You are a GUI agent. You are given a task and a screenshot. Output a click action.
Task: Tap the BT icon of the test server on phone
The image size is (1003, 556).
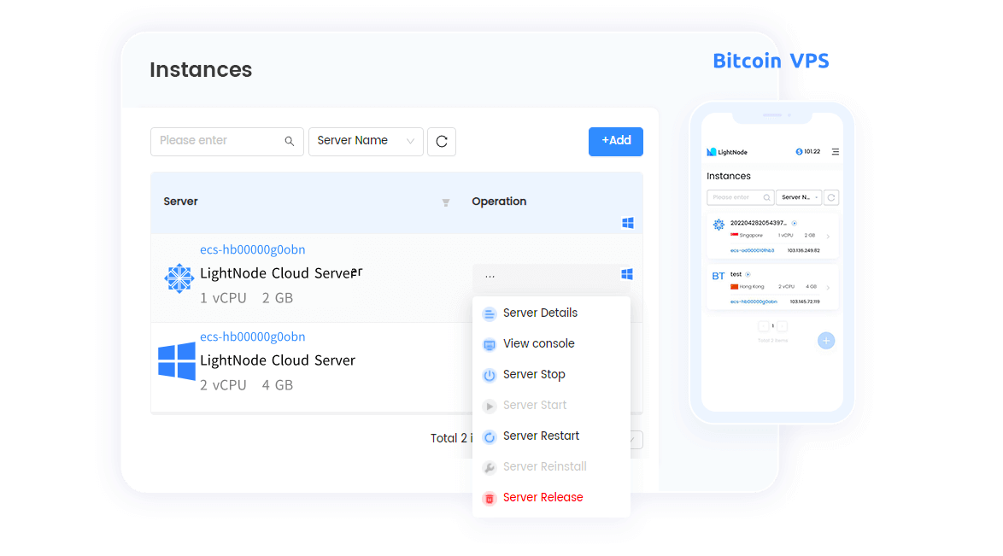tap(719, 276)
